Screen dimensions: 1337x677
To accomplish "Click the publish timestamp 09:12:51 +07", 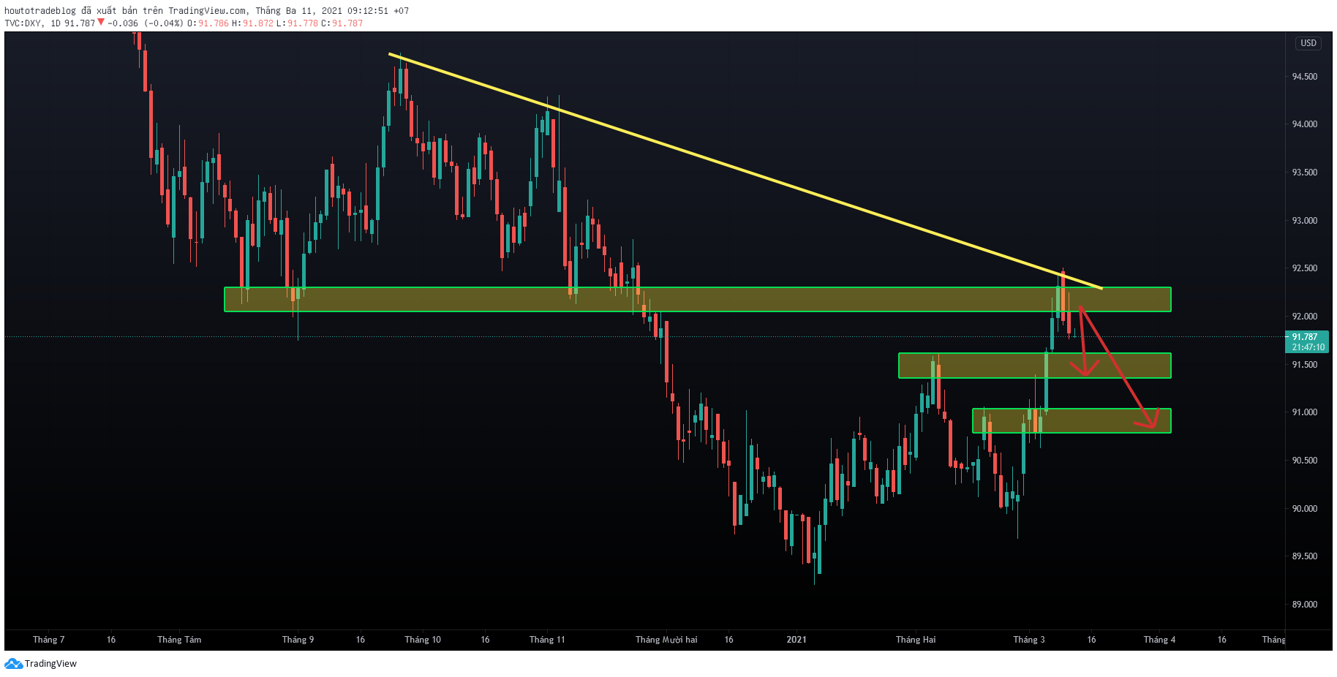I will tap(378, 11).
